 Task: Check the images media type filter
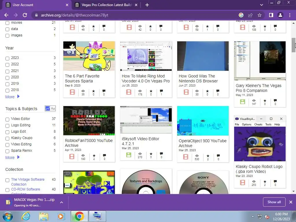click(x=7, y=36)
